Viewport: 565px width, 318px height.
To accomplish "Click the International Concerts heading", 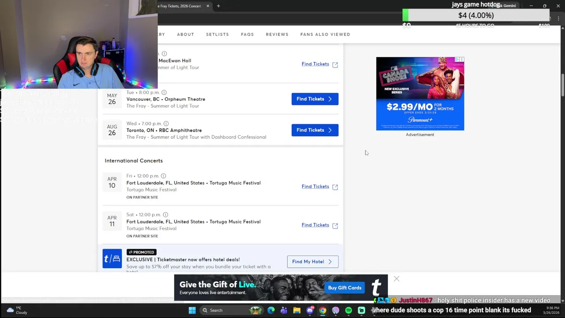I will (133, 161).
